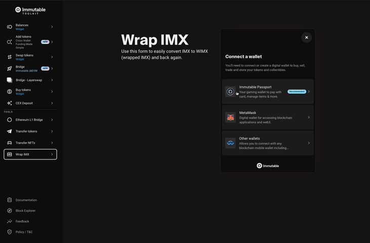370x243 pixels.
Task: Expand the Ethereum L1 Bridge chevron
Action: point(52,120)
